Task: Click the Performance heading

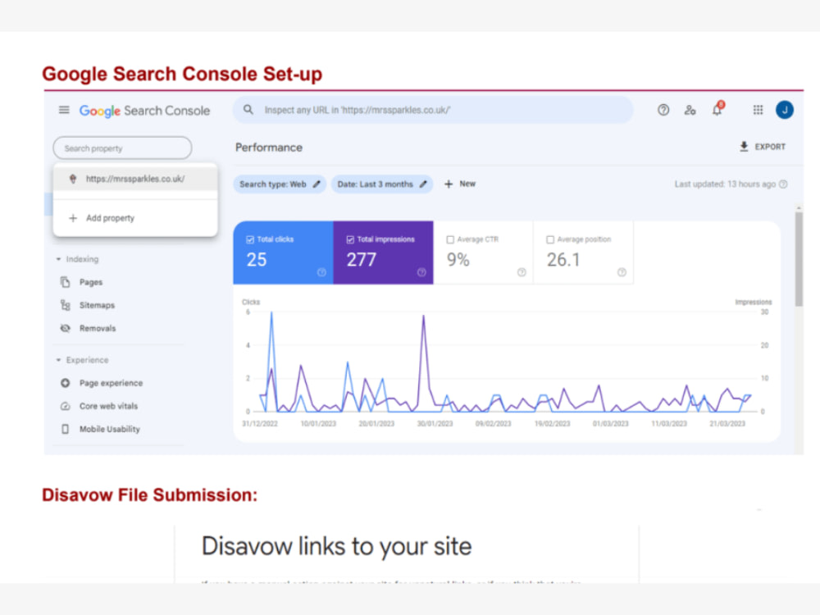Action: [x=269, y=148]
